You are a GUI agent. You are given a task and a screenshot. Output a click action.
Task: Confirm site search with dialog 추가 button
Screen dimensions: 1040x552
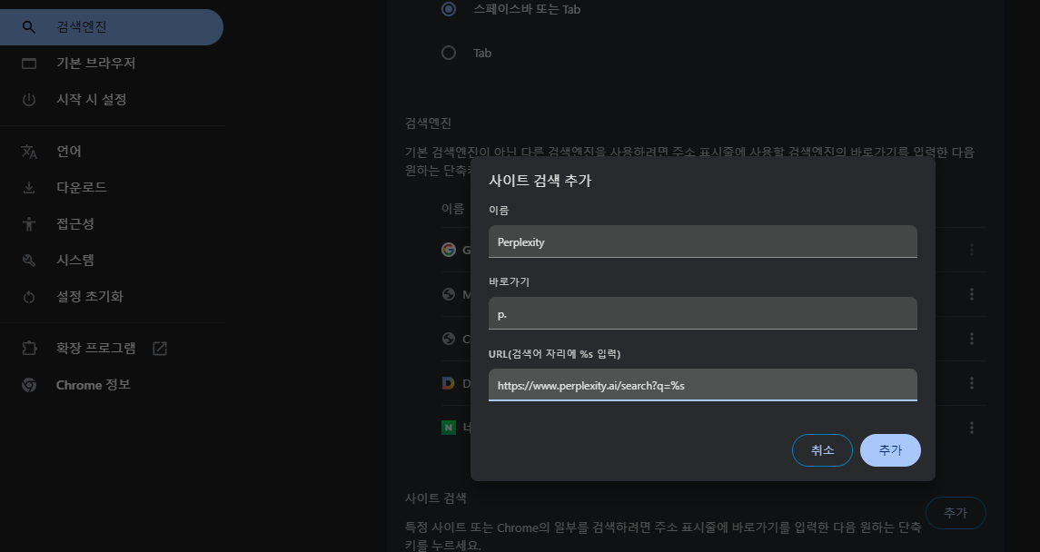click(x=890, y=450)
